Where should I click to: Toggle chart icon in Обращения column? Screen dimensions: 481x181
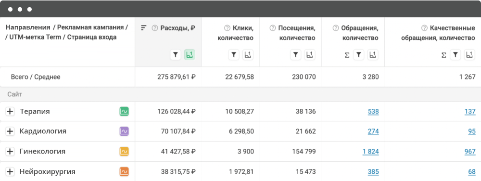373,55
